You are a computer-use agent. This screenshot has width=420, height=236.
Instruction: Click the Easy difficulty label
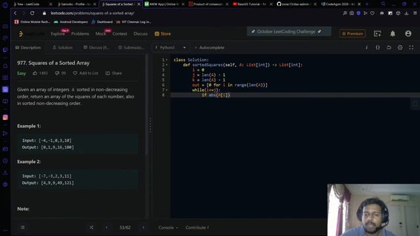pyautogui.click(x=22, y=73)
